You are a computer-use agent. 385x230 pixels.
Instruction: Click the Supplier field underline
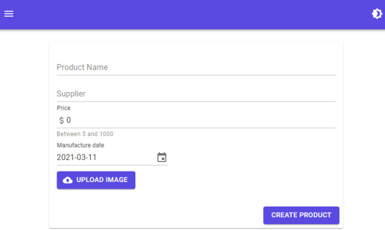196,101
